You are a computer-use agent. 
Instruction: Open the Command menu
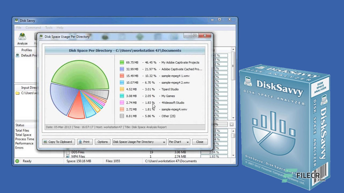pos(33,28)
